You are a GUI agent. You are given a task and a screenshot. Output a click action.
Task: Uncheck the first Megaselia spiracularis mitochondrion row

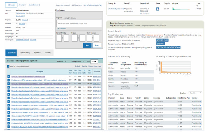click(8, 76)
